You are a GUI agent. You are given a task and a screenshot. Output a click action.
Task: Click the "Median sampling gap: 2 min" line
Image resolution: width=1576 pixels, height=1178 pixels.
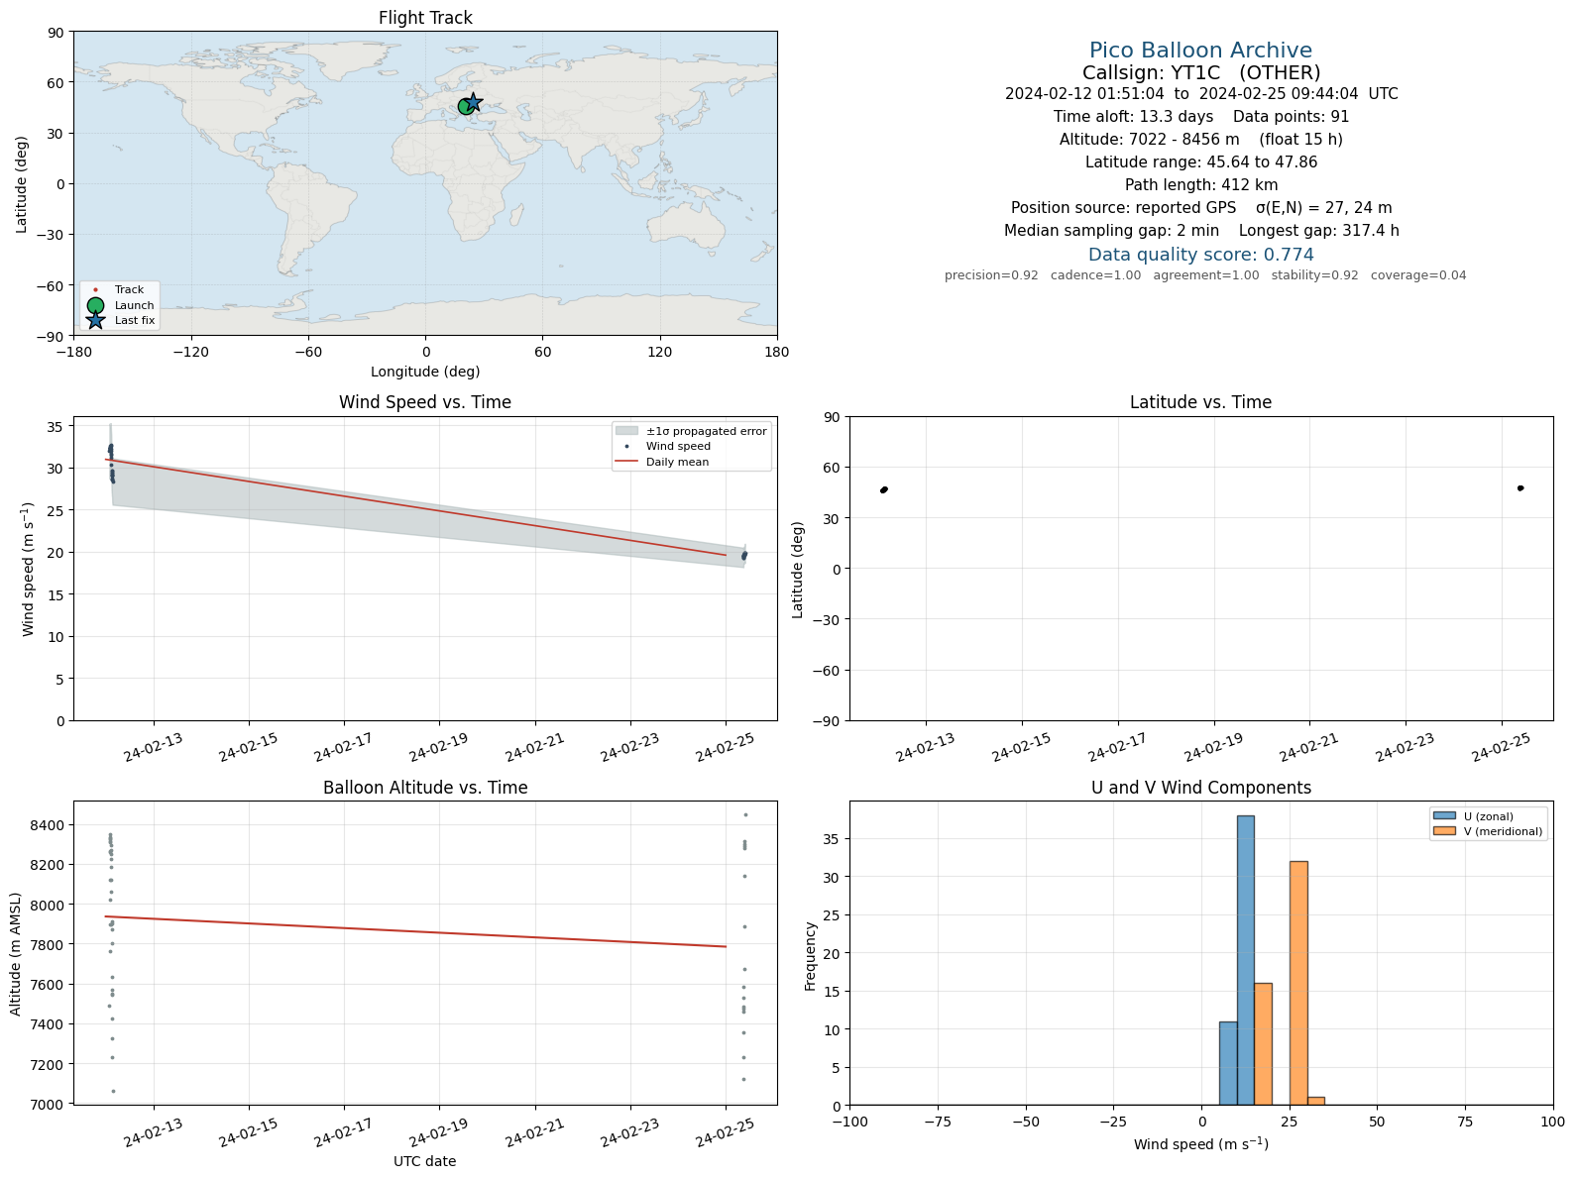[x=1200, y=231]
